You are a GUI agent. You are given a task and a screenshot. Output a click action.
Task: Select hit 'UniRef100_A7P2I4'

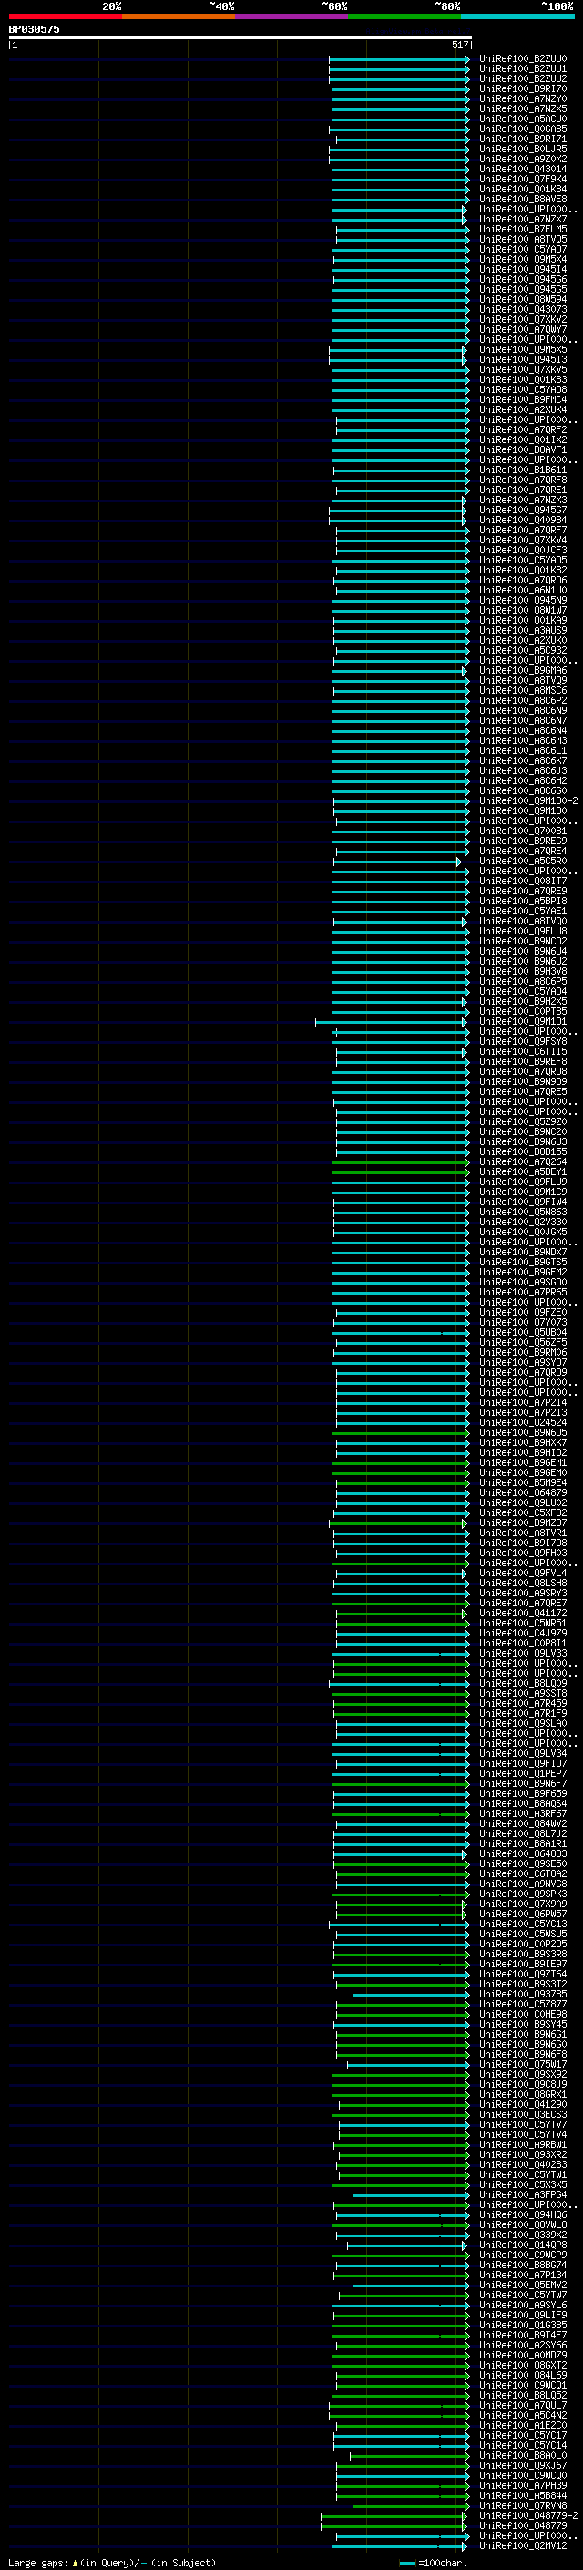[522, 1403]
